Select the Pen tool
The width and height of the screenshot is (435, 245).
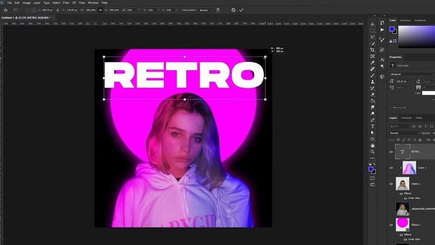pos(372,120)
